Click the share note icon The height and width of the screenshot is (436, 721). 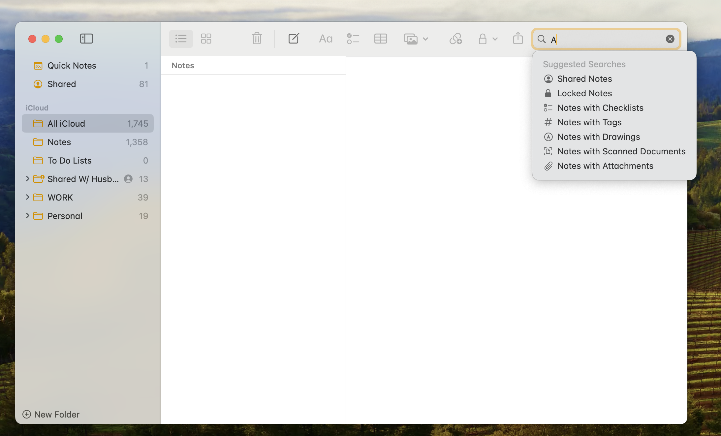pos(518,39)
